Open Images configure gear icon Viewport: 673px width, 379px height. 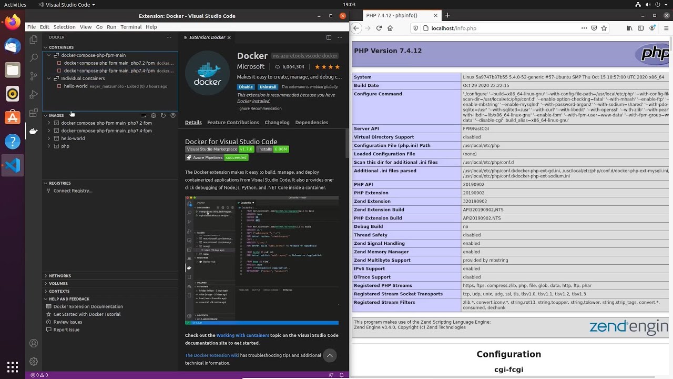click(154, 115)
